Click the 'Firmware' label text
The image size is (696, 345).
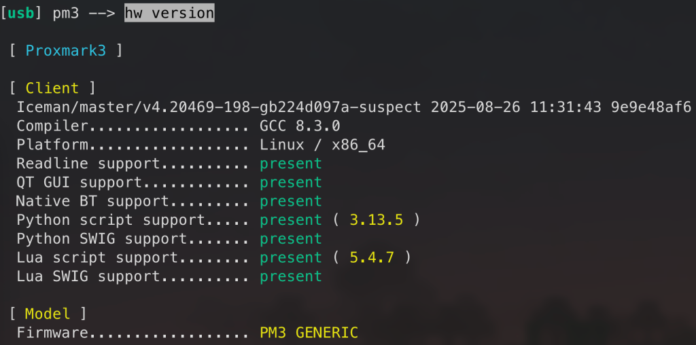53,333
